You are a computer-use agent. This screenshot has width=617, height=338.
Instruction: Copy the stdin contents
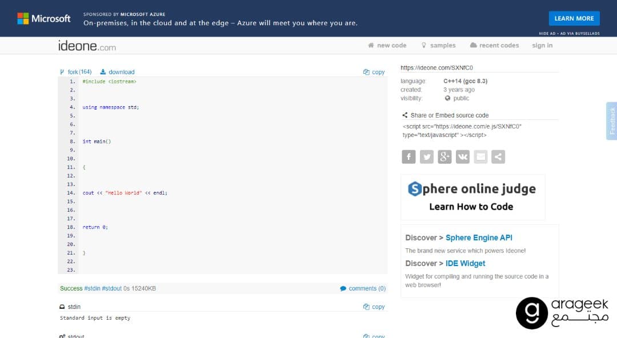pyautogui.click(x=374, y=307)
